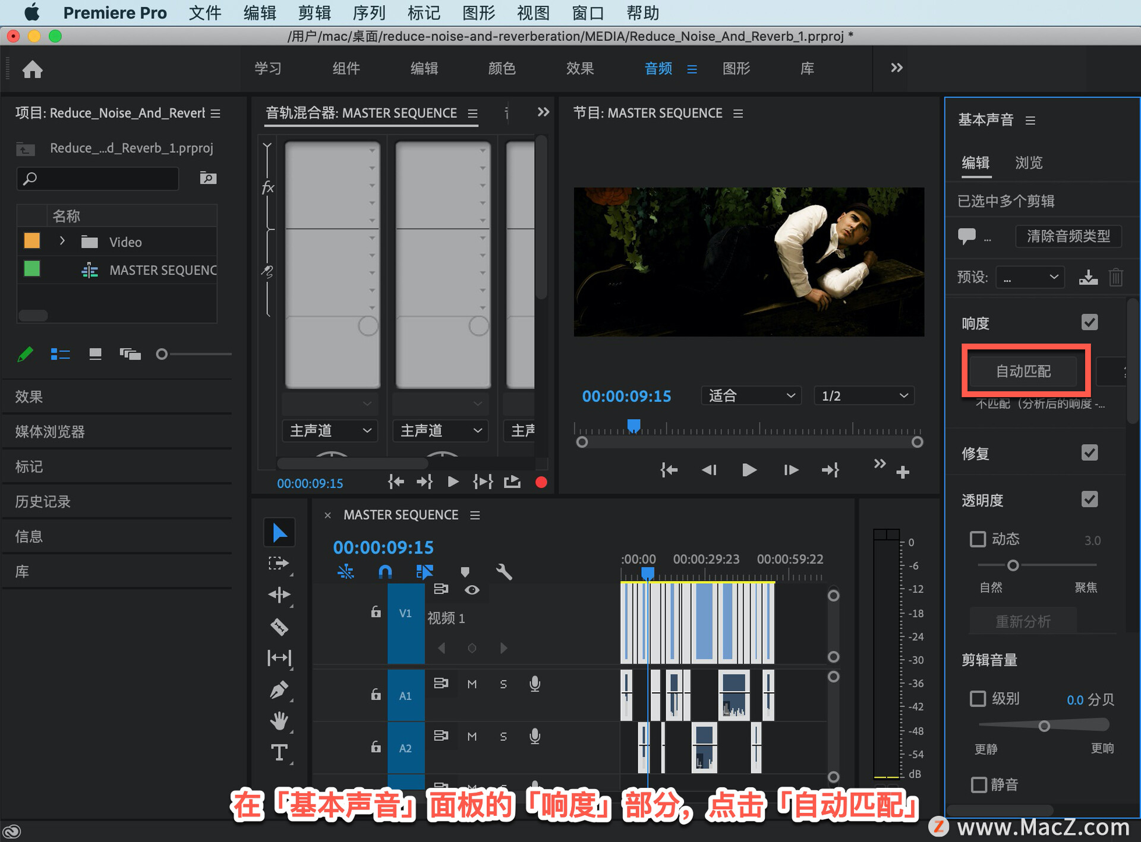Switch project panel to freeform view
1141x842 pixels.
coord(130,354)
